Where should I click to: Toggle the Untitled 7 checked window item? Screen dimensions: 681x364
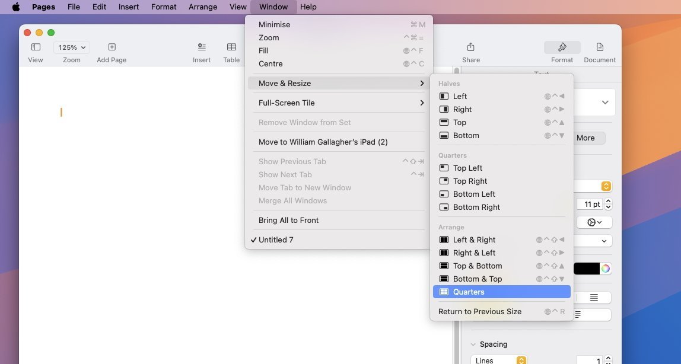[339, 240]
